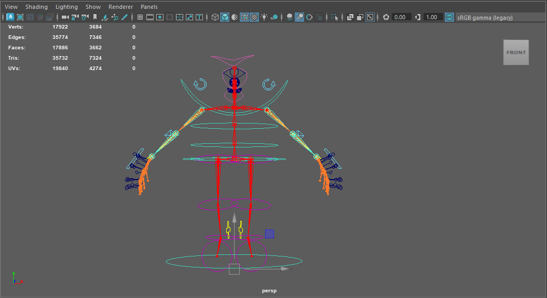Open the Shading menu
The height and width of the screenshot is (298, 547).
click(36, 7)
